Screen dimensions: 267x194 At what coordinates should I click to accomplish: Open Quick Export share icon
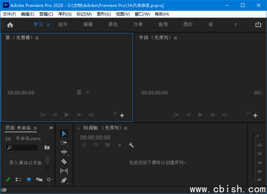tap(258, 25)
